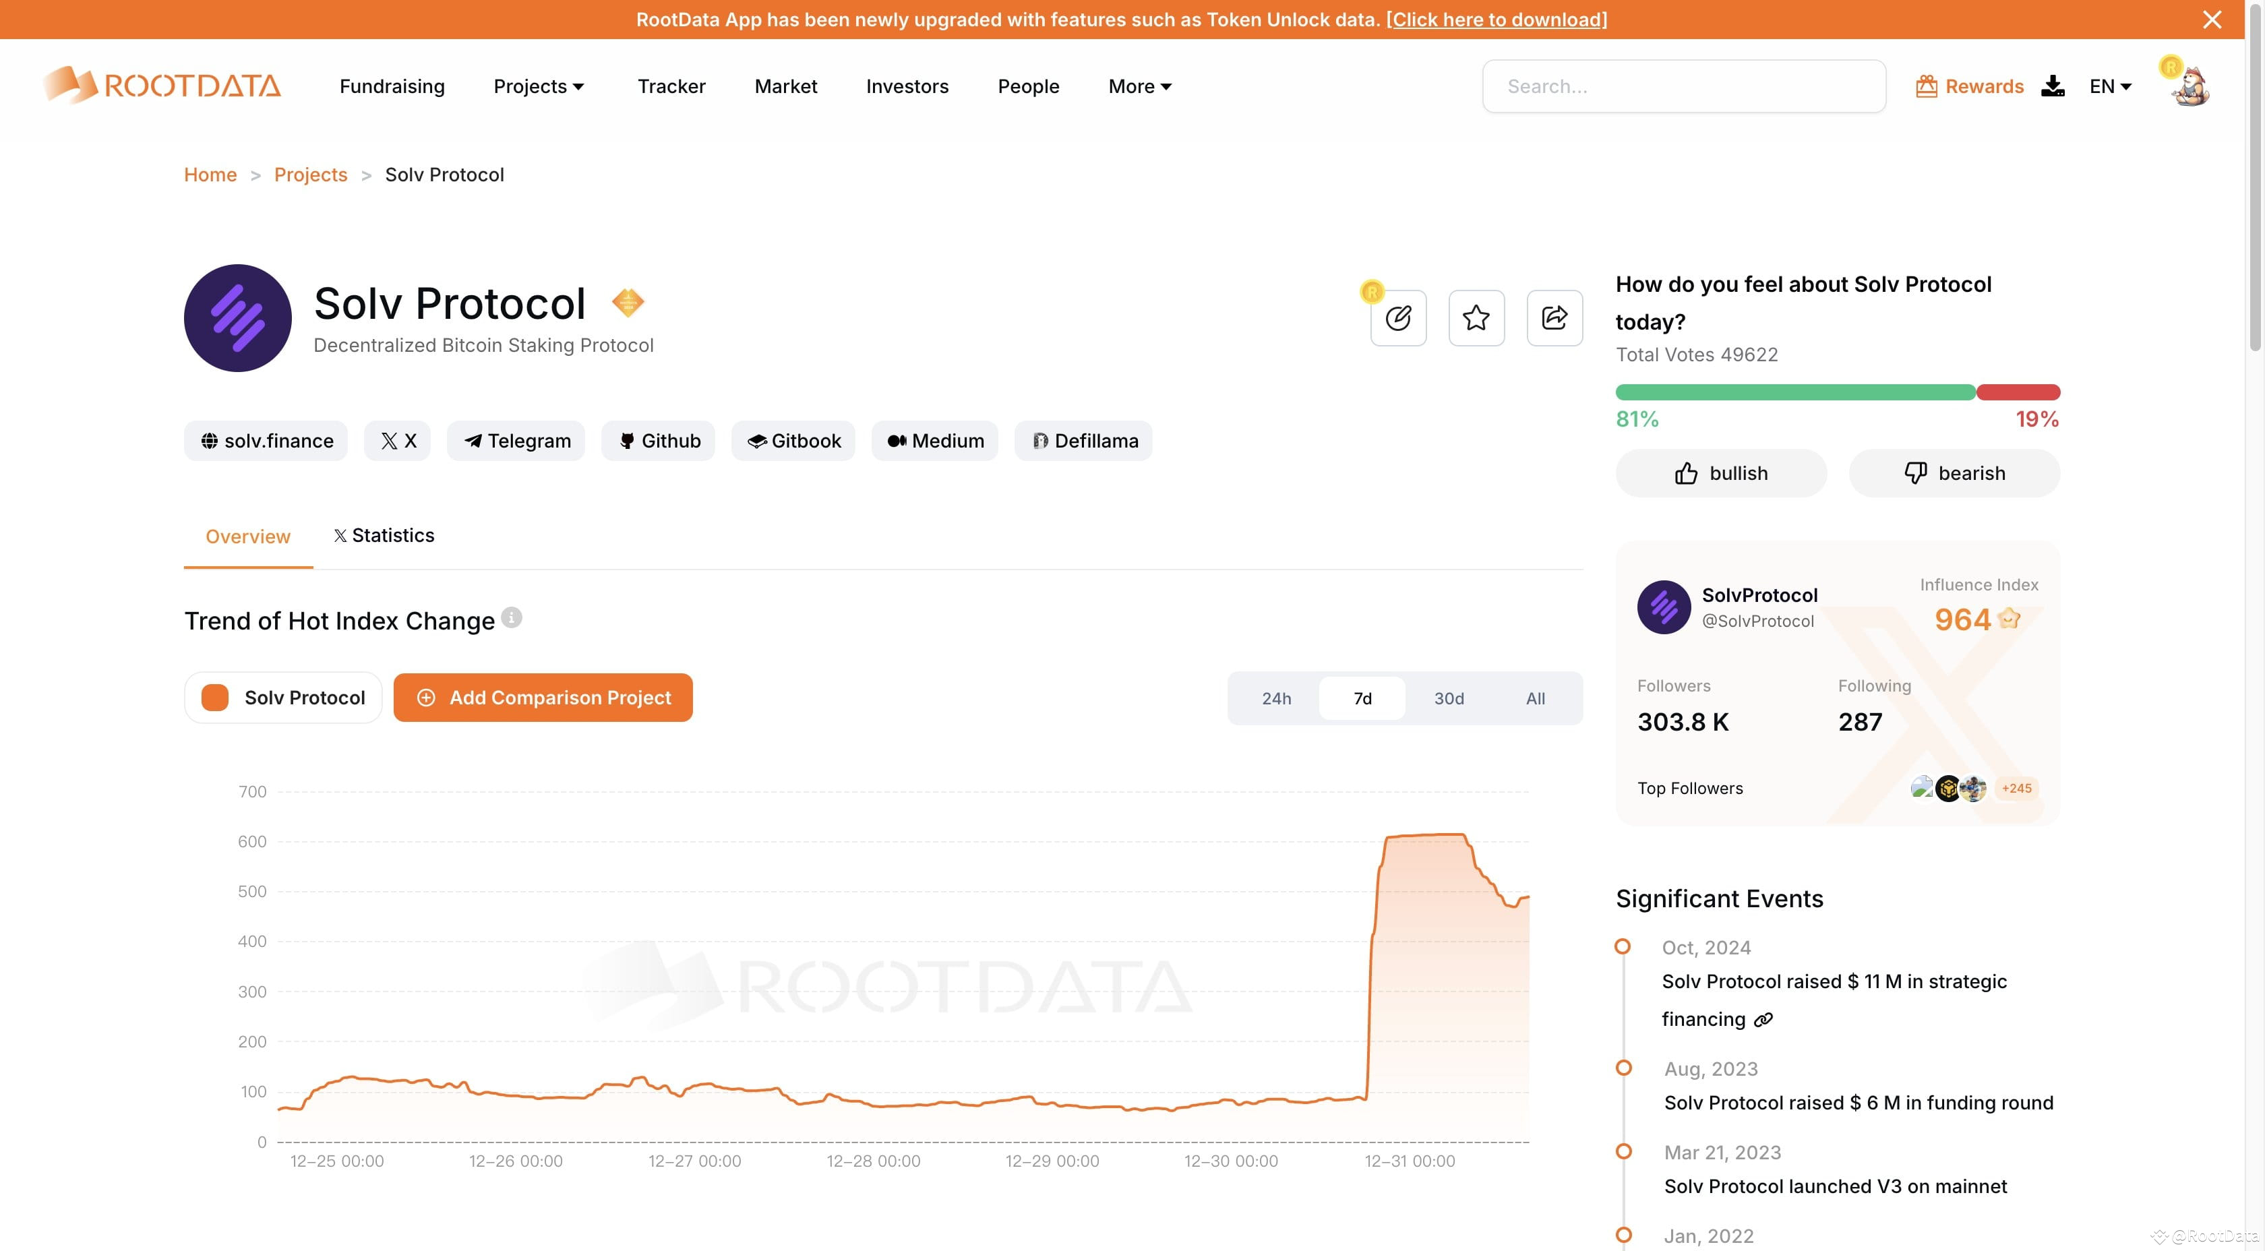2265x1251 pixels.
Task: Open the Gitbook documentation link
Action: click(x=792, y=440)
